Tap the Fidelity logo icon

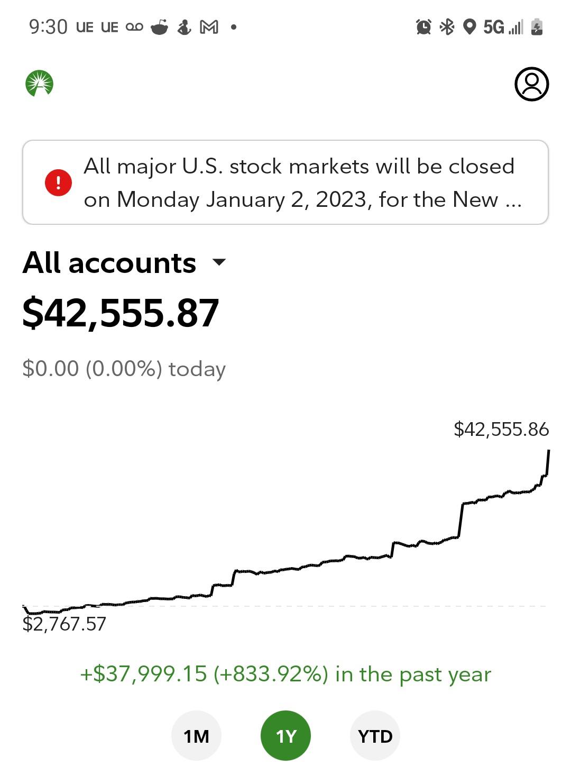coord(40,84)
